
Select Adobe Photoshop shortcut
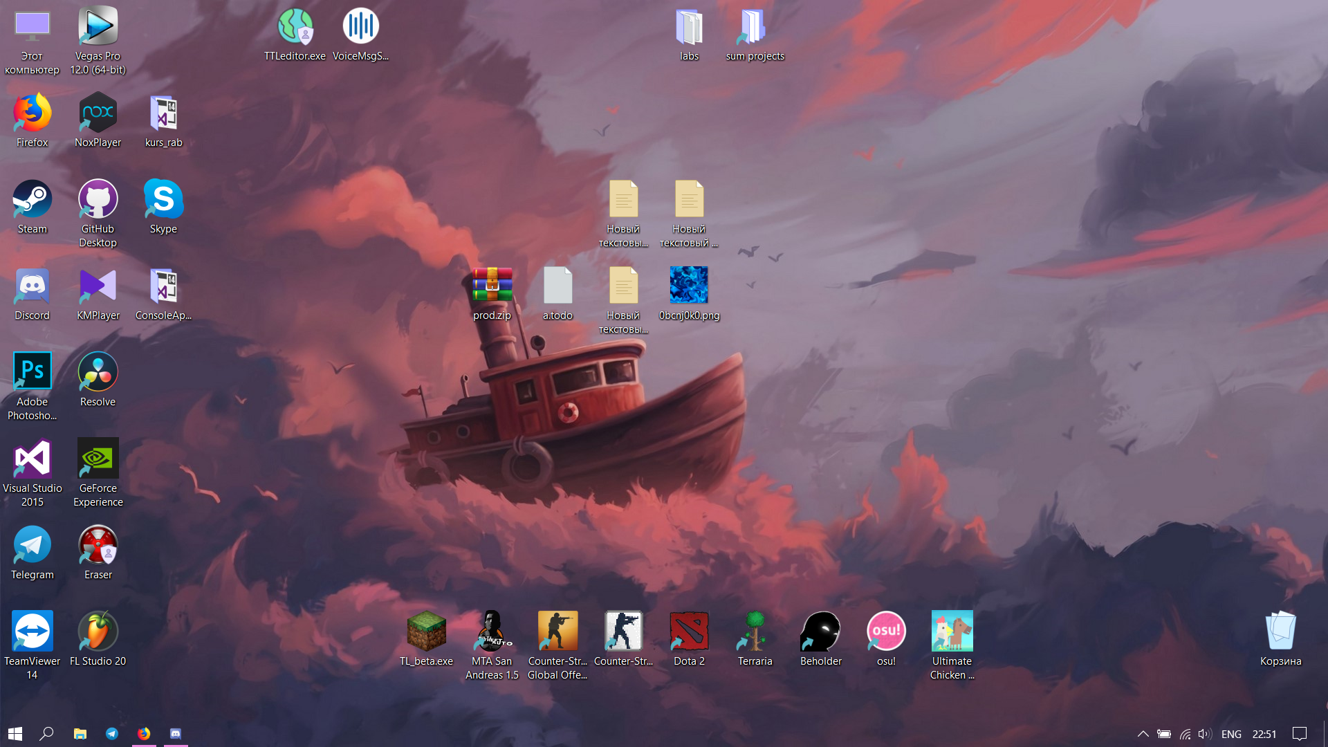[32, 386]
